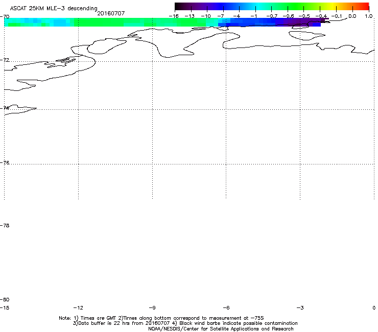Viewport: 378px width, 332px height.
Task: Click the 0 longitude axis label
Action: pyautogui.click(x=374, y=307)
